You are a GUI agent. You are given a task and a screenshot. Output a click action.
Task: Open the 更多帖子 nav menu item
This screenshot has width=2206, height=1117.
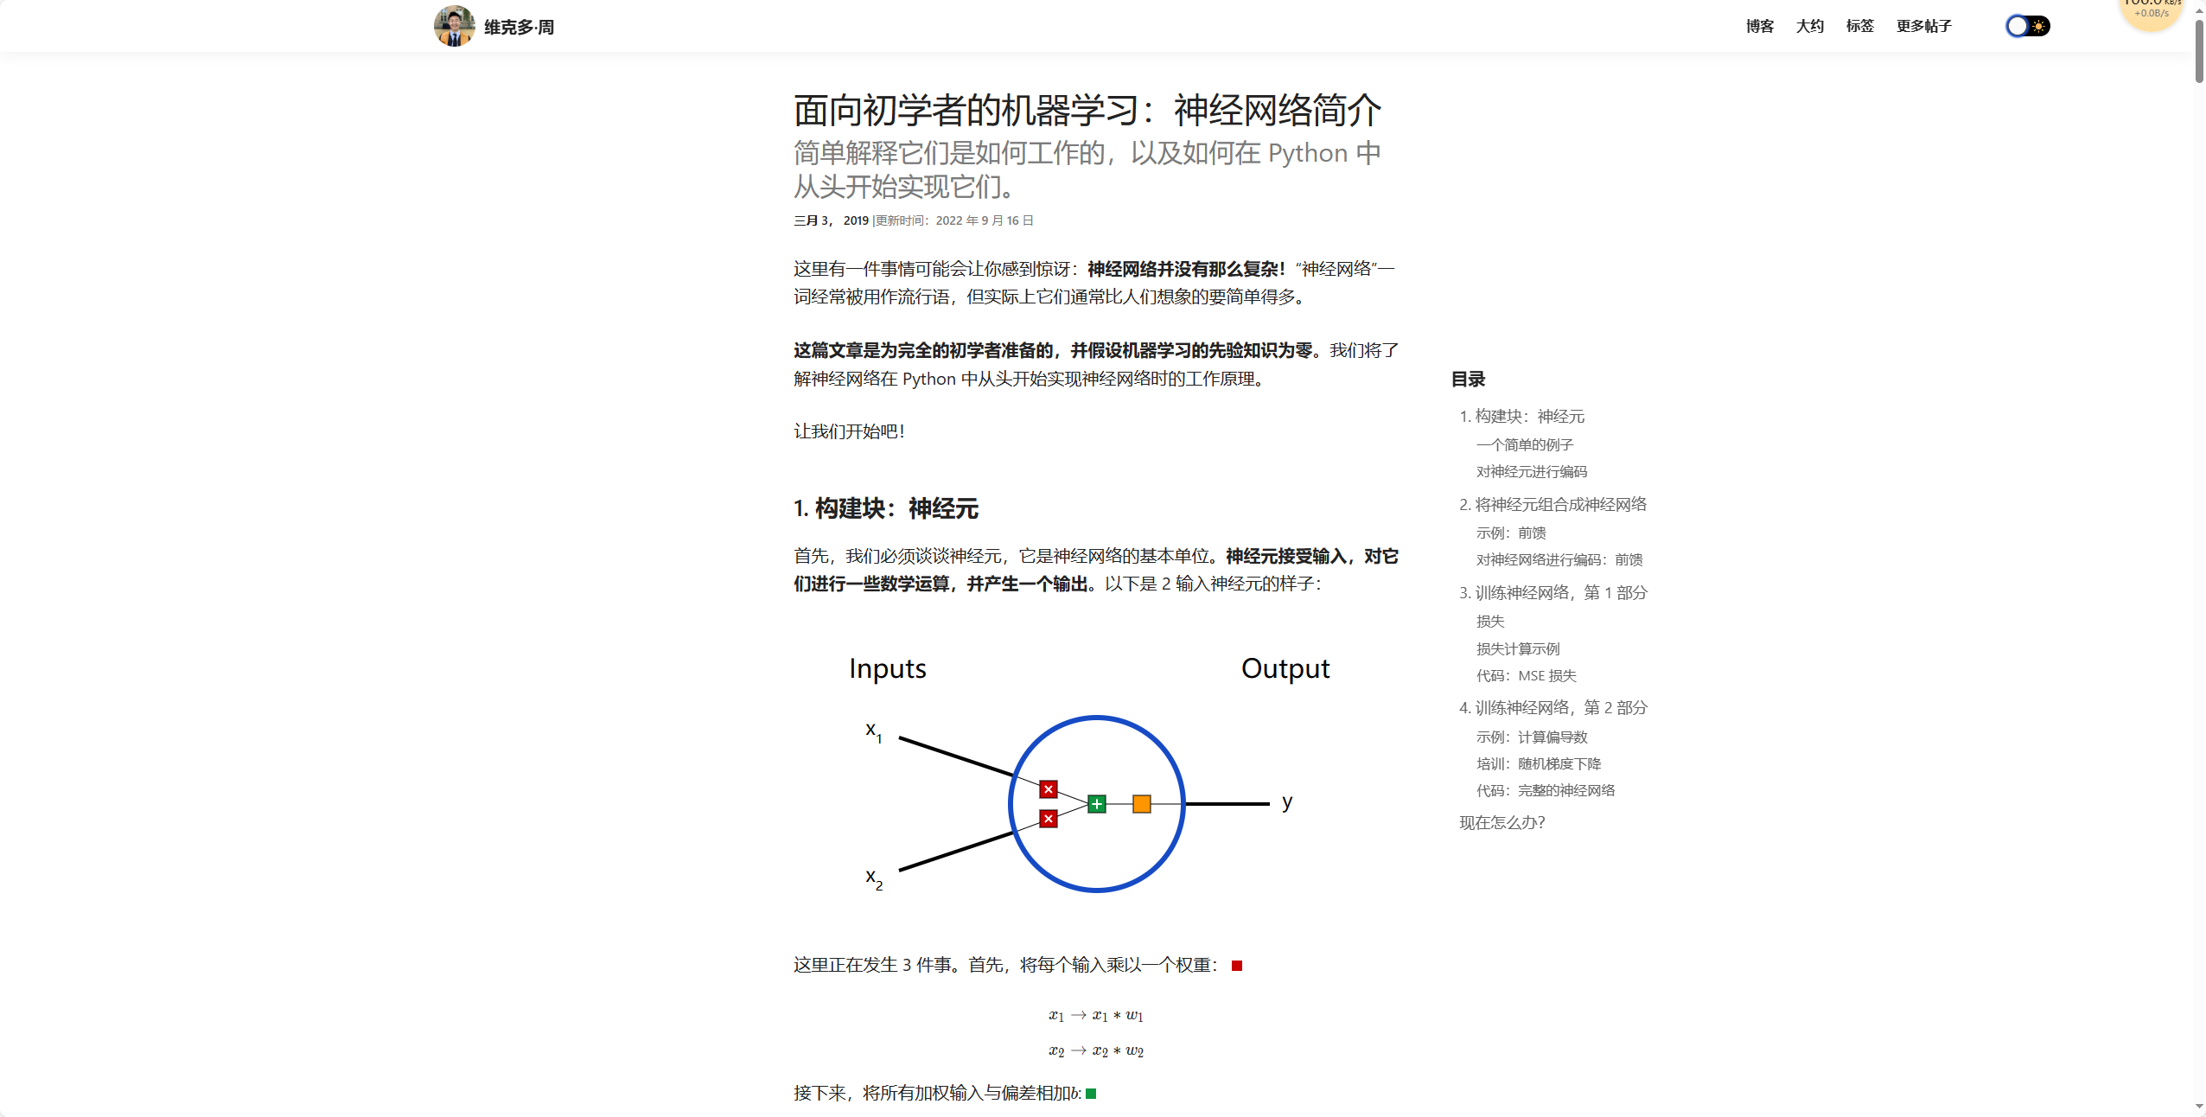(x=1923, y=26)
